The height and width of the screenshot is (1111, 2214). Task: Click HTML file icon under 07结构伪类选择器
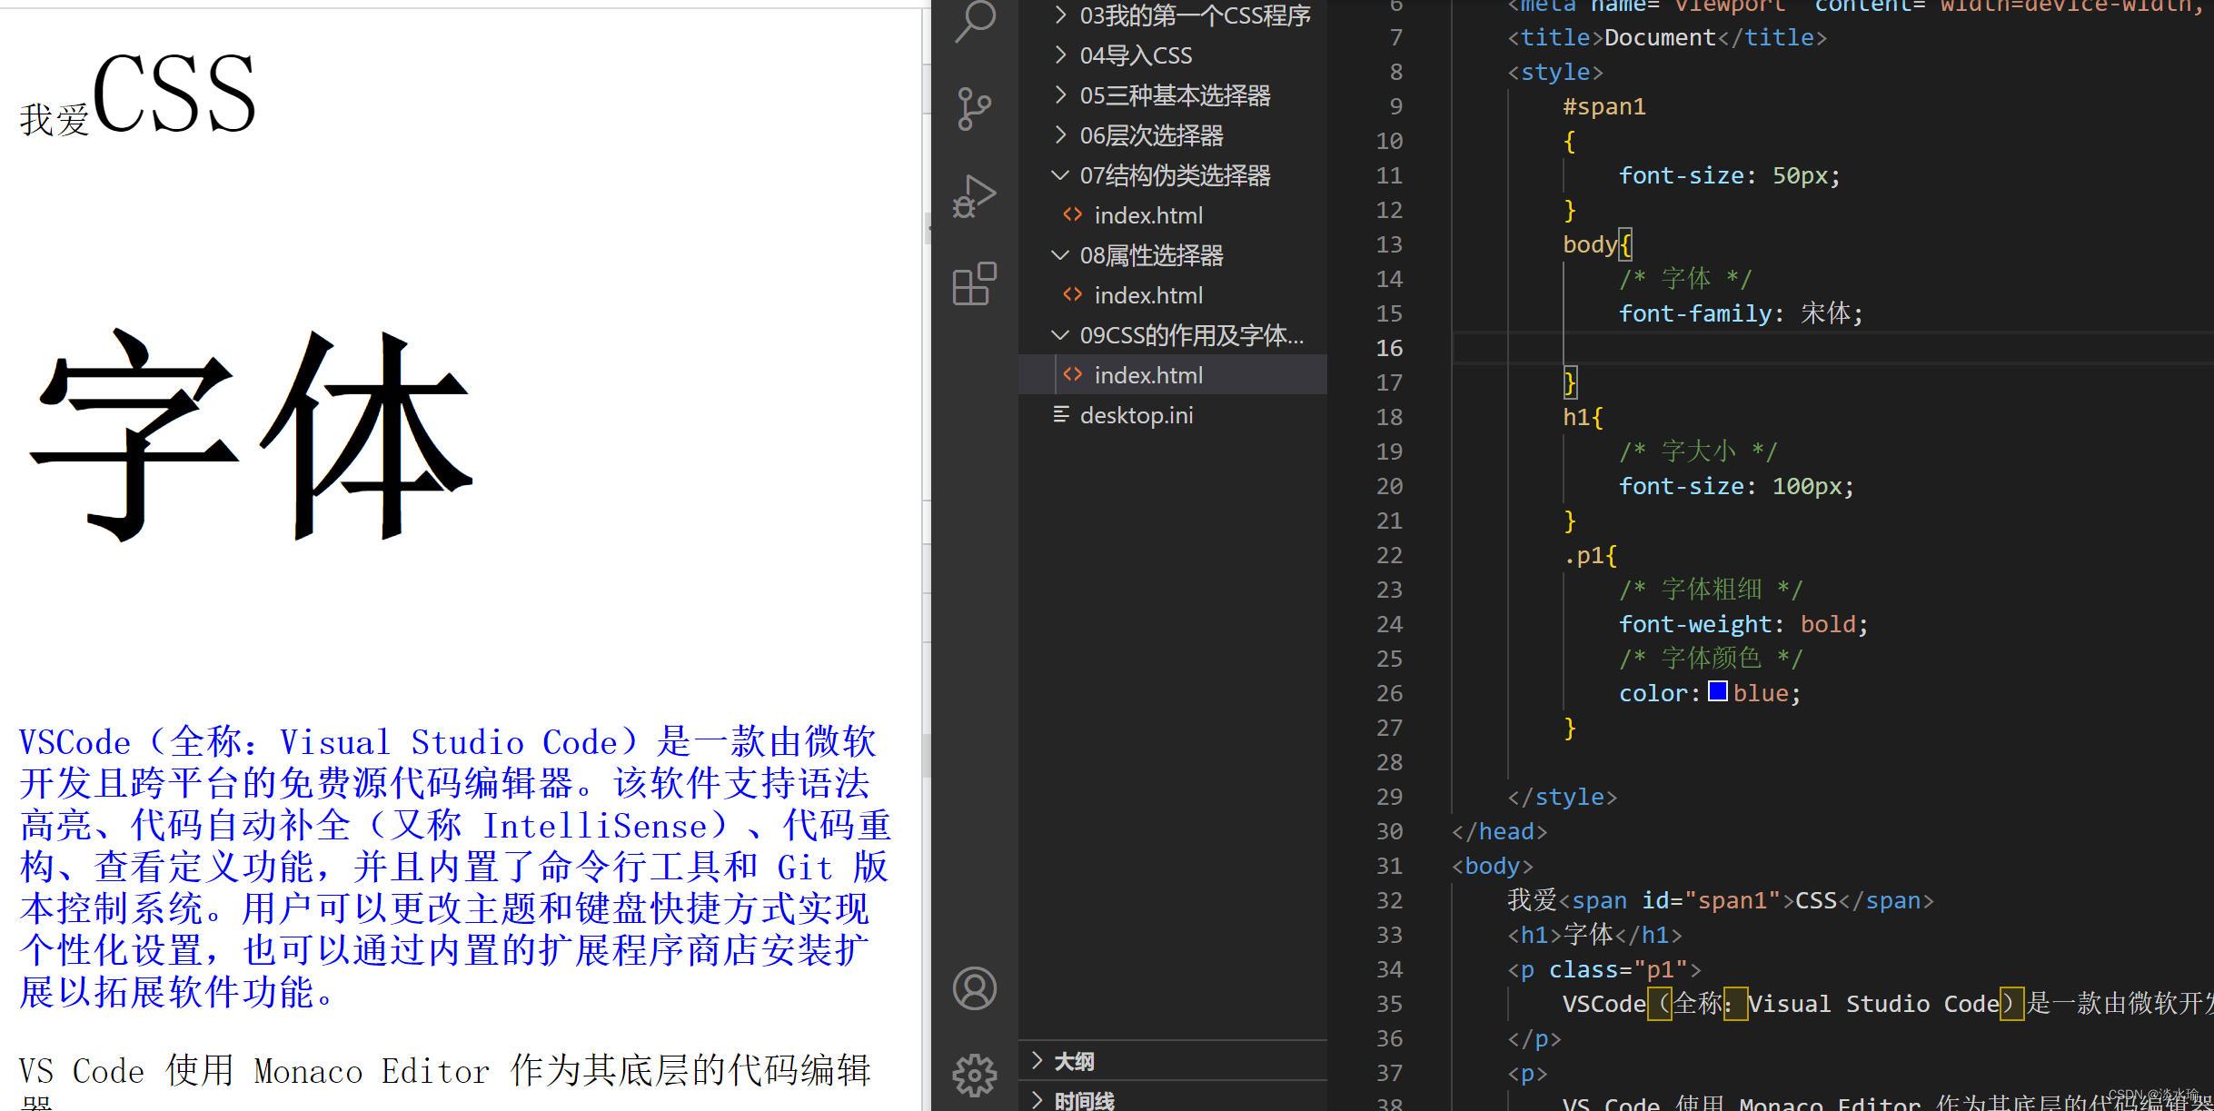coord(1073,214)
